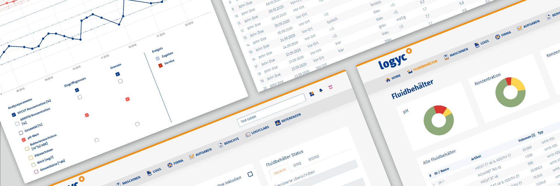560x186 pixels.
Task: Open MASCHINEN in the Test GmbH dashboard window
Action: 128,181
